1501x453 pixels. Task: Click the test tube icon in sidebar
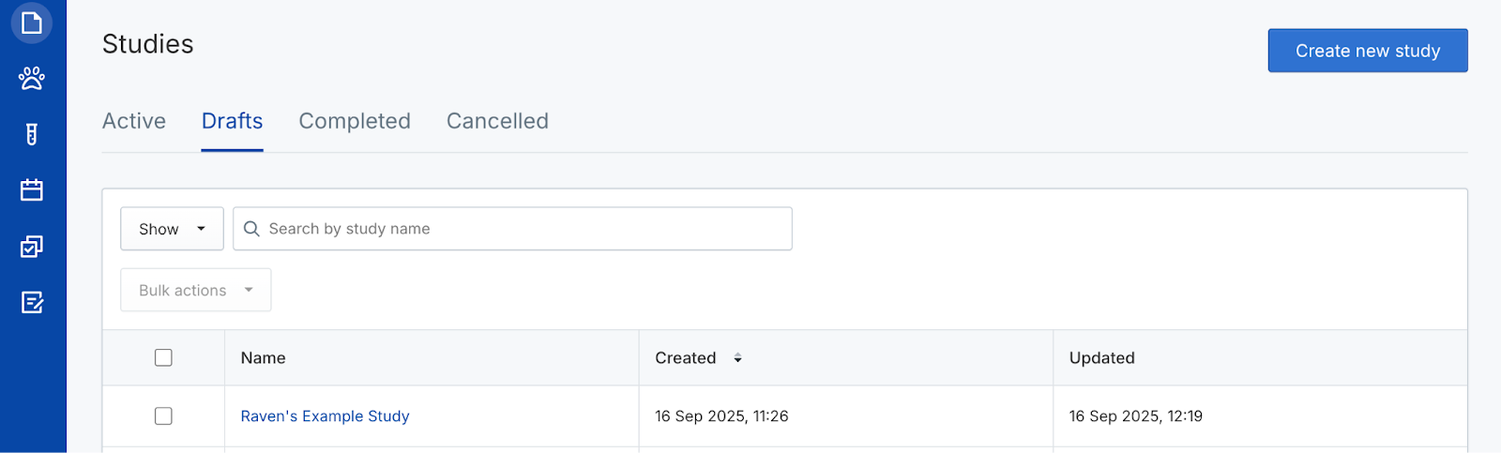click(x=32, y=134)
